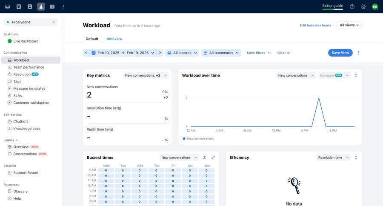The width and height of the screenshot is (383, 206).
Task: Click the Setup guide link
Action: (x=332, y=6)
